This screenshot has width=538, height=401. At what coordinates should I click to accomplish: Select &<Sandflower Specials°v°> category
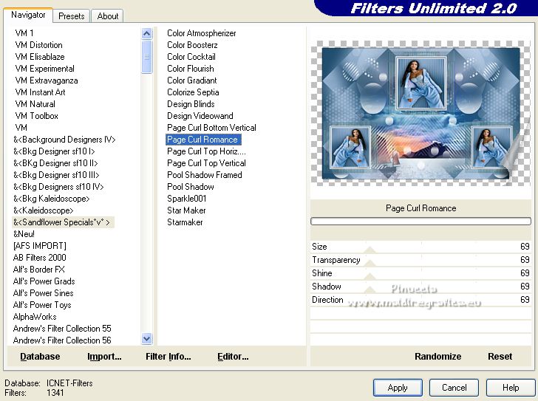coord(62,222)
